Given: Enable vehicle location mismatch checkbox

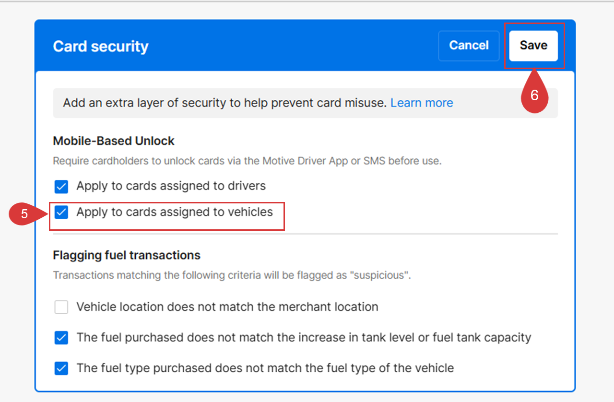Looking at the screenshot, I should tap(61, 307).
